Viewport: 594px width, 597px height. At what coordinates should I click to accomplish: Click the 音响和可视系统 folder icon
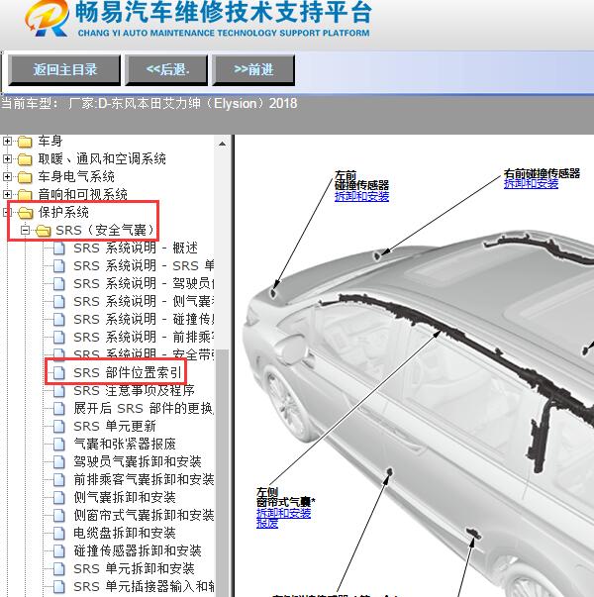(x=25, y=195)
